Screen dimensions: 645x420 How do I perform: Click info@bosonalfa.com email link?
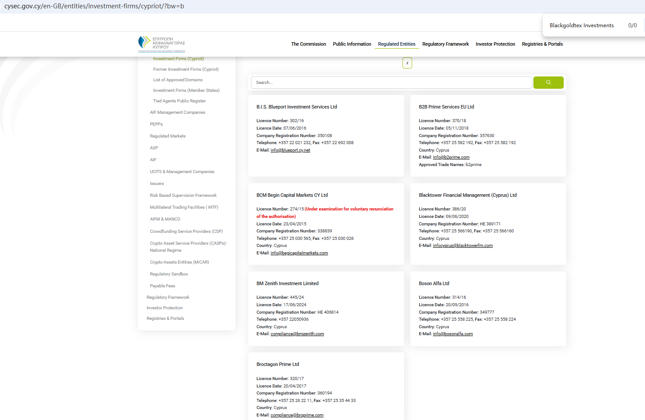tap(453, 334)
